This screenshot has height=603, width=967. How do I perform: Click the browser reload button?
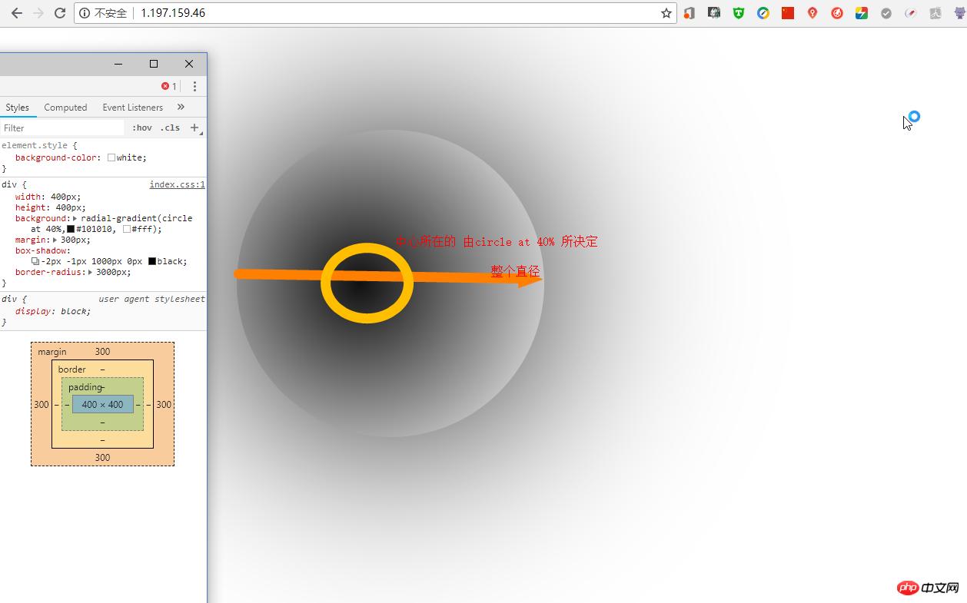(x=59, y=13)
